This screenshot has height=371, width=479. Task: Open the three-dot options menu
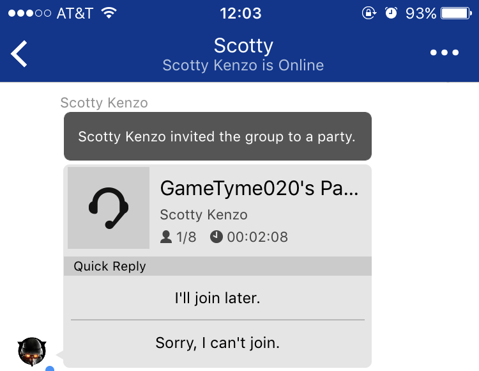[x=444, y=52]
